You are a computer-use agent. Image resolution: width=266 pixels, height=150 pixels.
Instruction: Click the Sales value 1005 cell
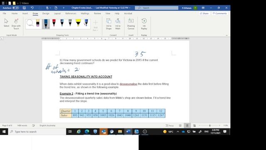pyautogui.click(x=103, y=115)
